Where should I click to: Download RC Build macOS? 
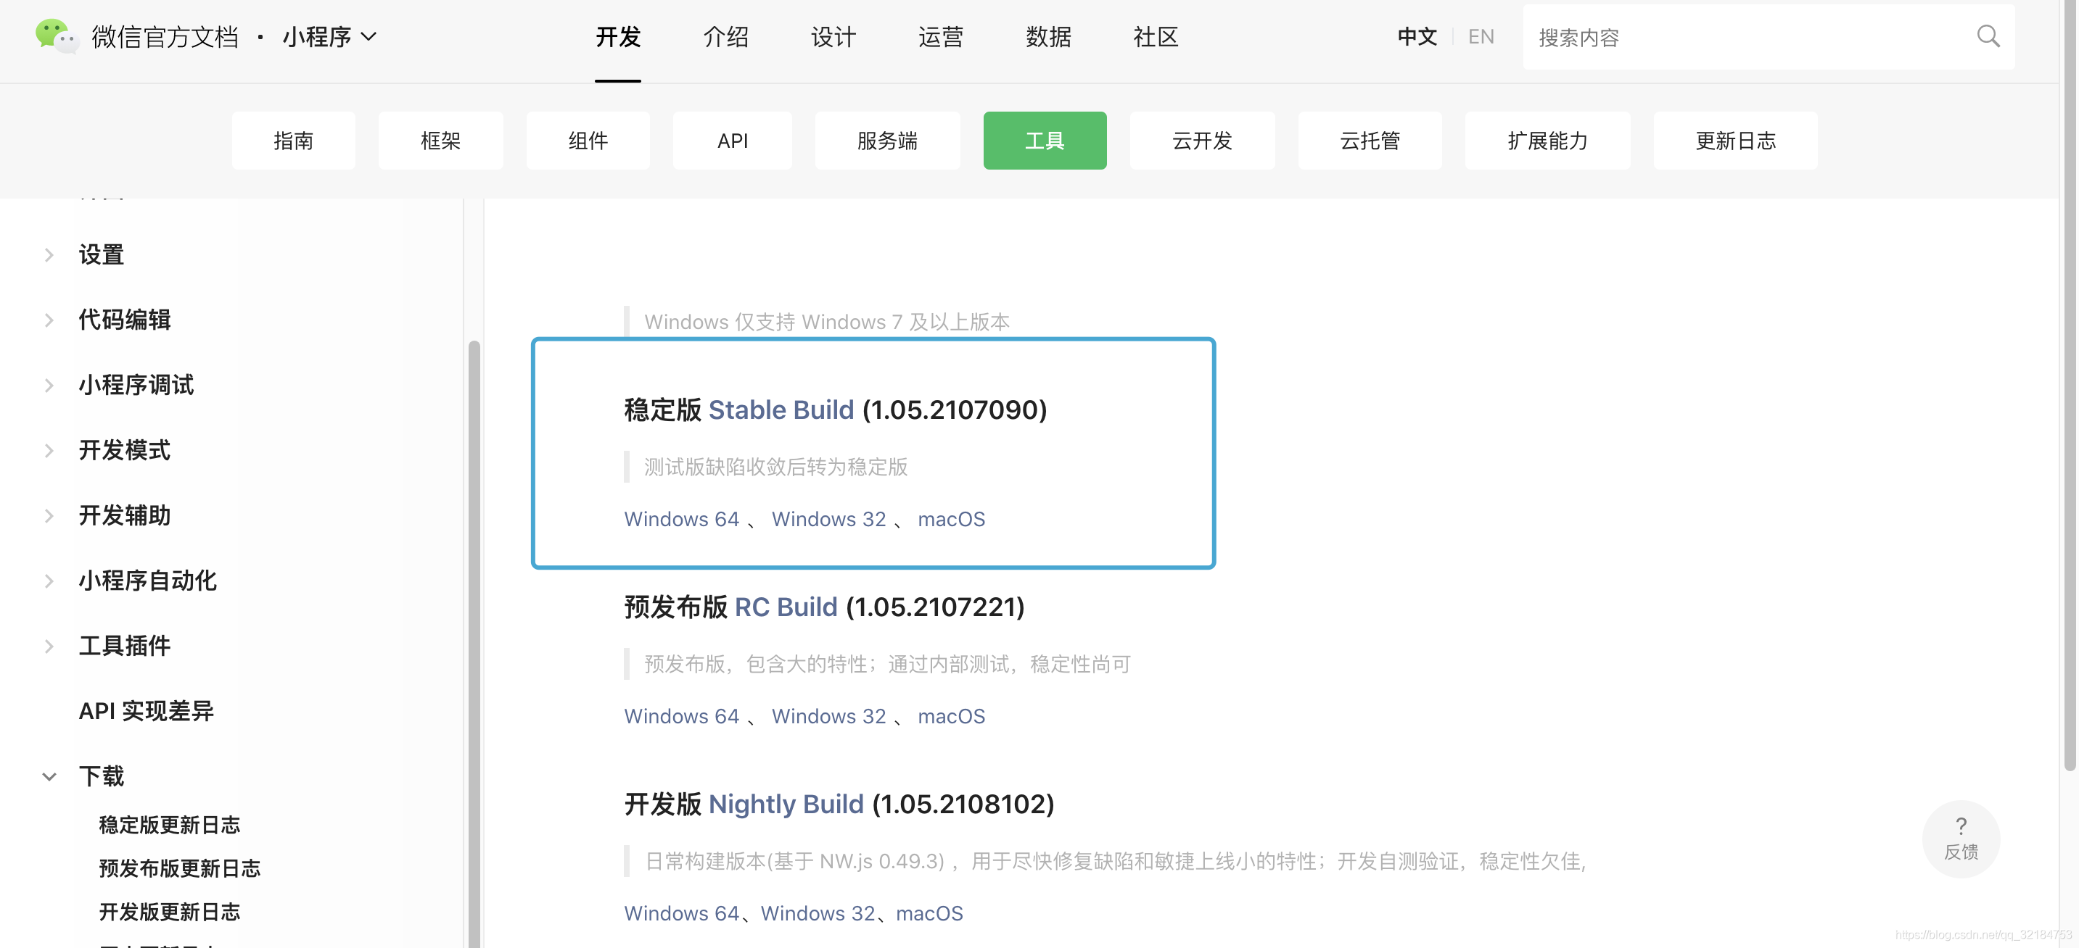pyautogui.click(x=951, y=716)
